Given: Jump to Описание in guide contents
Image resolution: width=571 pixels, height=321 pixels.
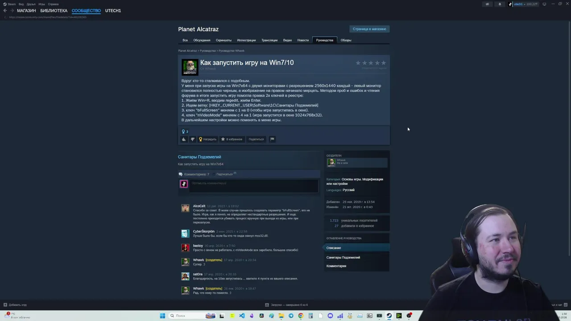Looking at the screenshot, I should click(357, 248).
